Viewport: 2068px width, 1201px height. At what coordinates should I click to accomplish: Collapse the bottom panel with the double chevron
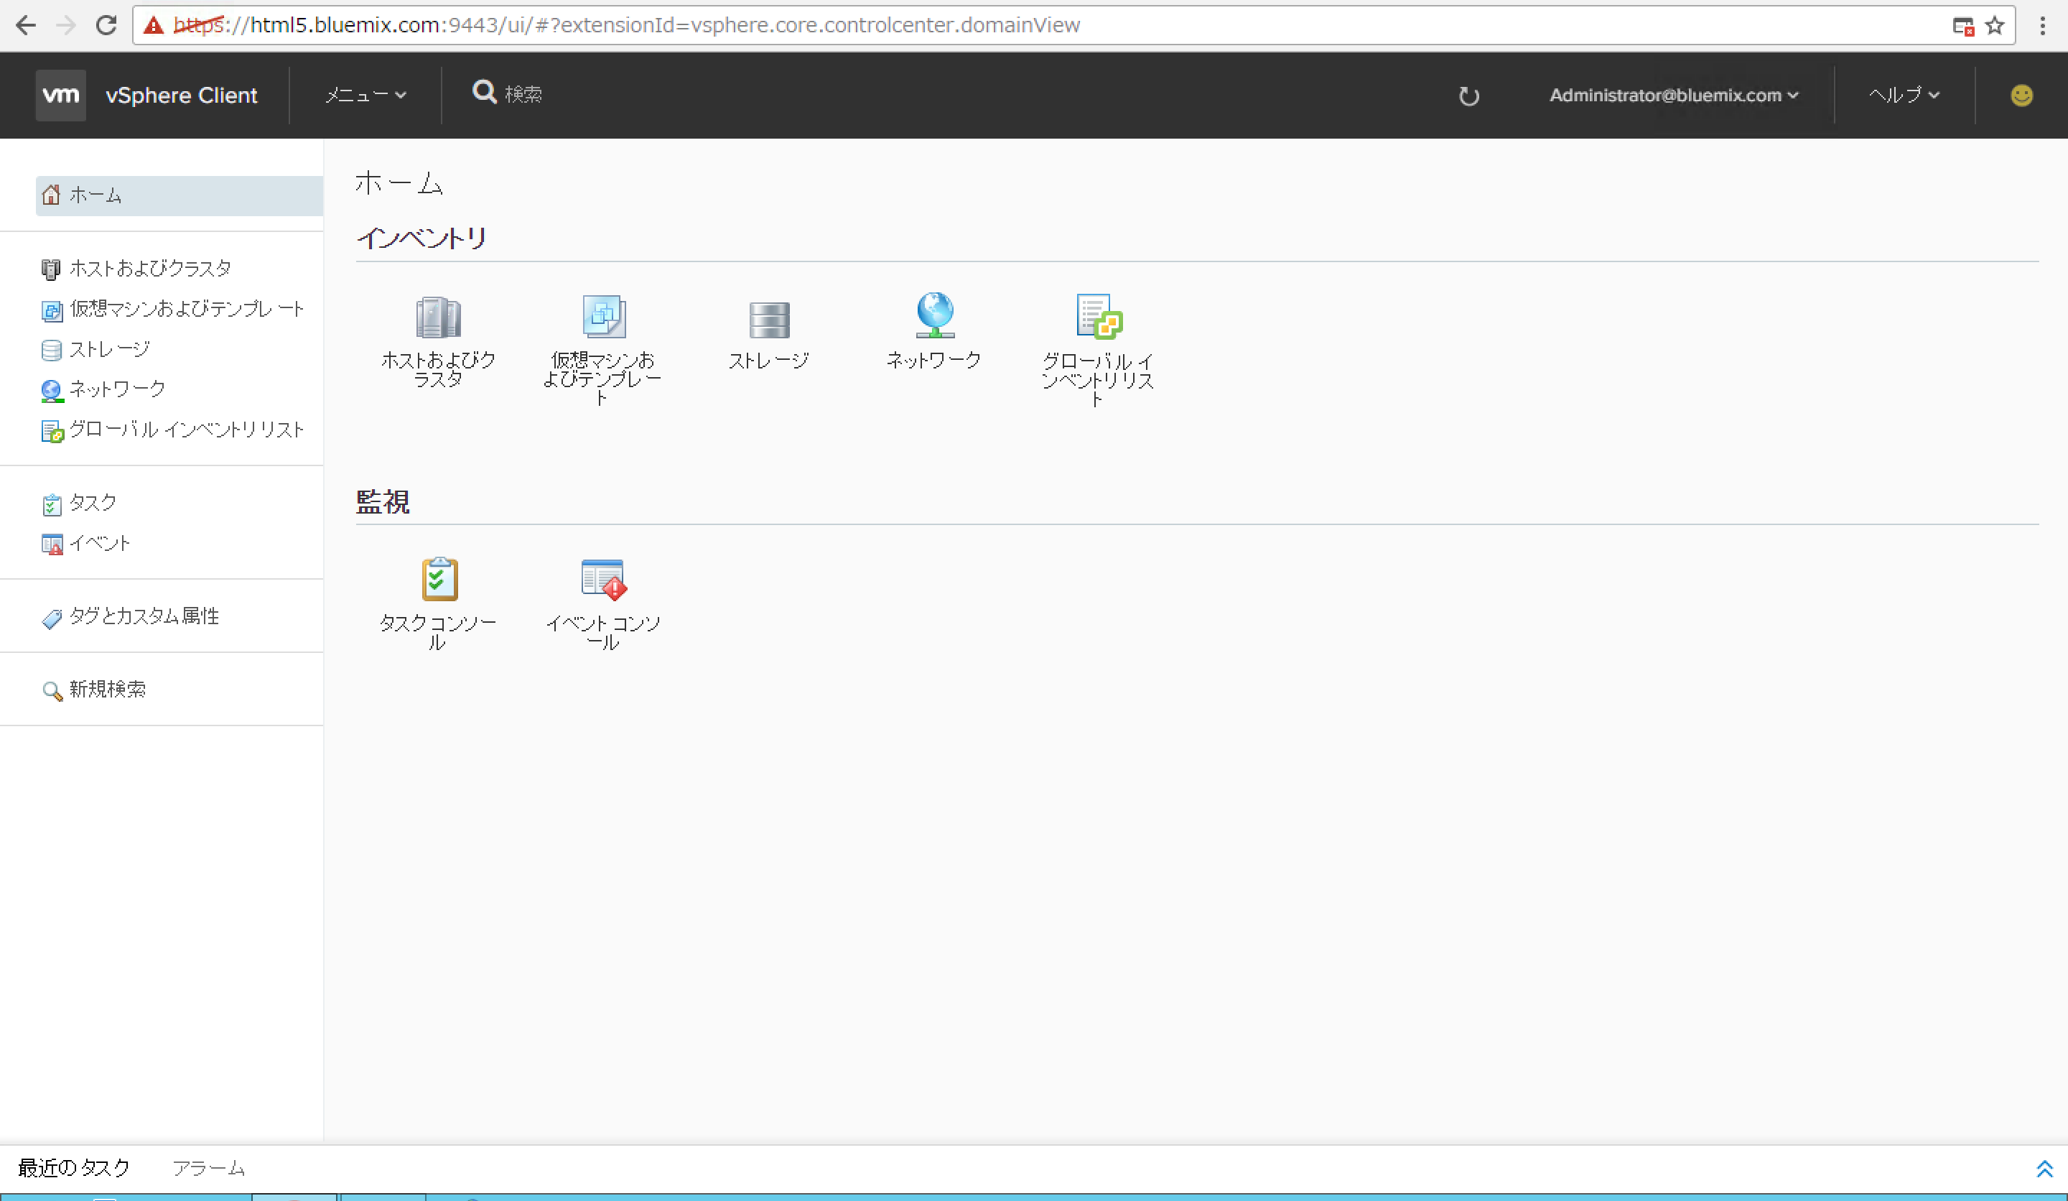click(2043, 1167)
